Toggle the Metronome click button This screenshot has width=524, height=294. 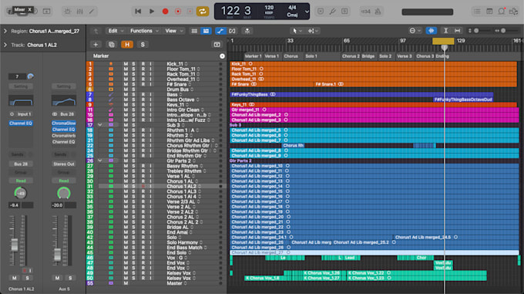coord(378,12)
